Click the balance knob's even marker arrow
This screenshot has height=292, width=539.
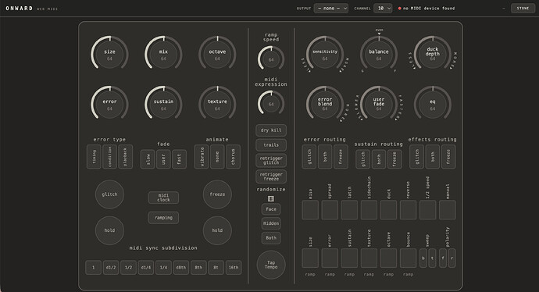(379, 34)
